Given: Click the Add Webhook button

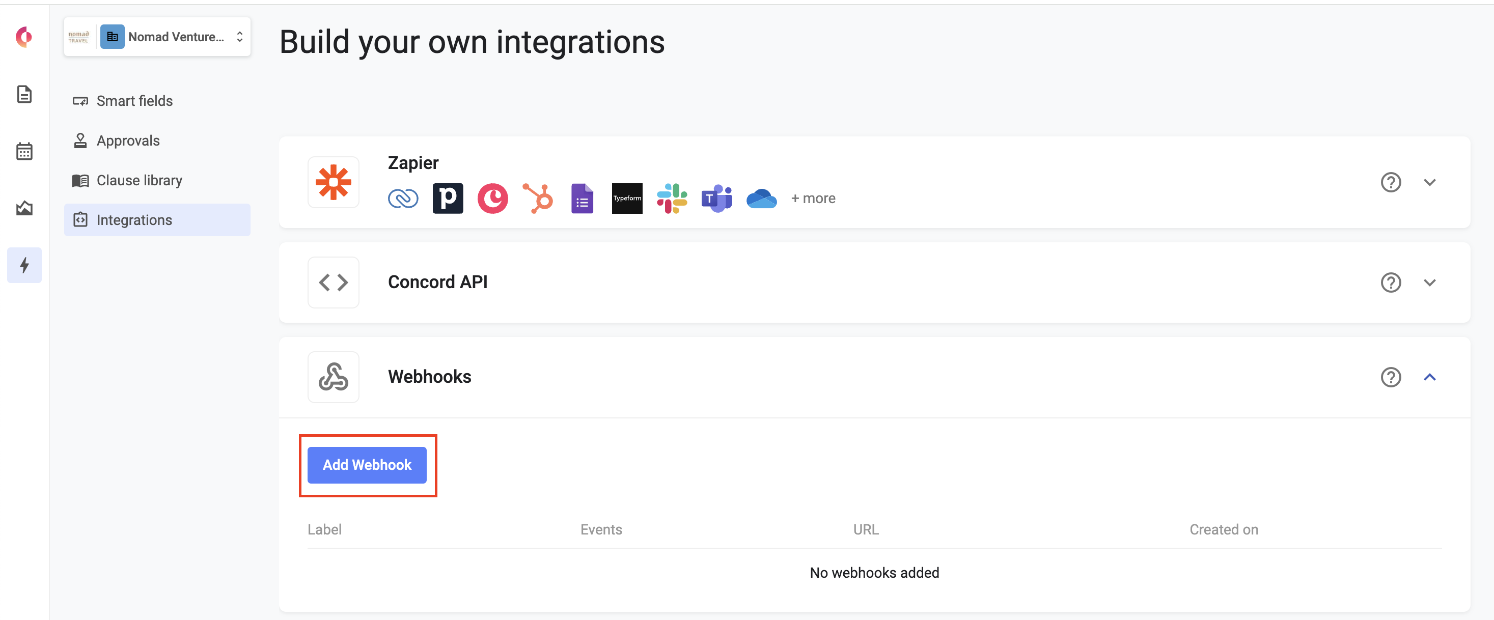Looking at the screenshot, I should (x=368, y=465).
